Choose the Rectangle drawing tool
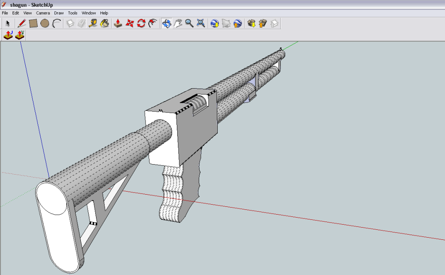 (33, 23)
